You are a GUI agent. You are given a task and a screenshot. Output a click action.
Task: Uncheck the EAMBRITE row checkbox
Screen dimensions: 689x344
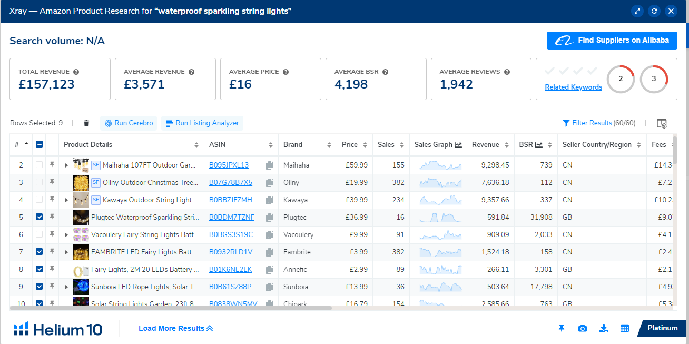[x=40, y=252]
